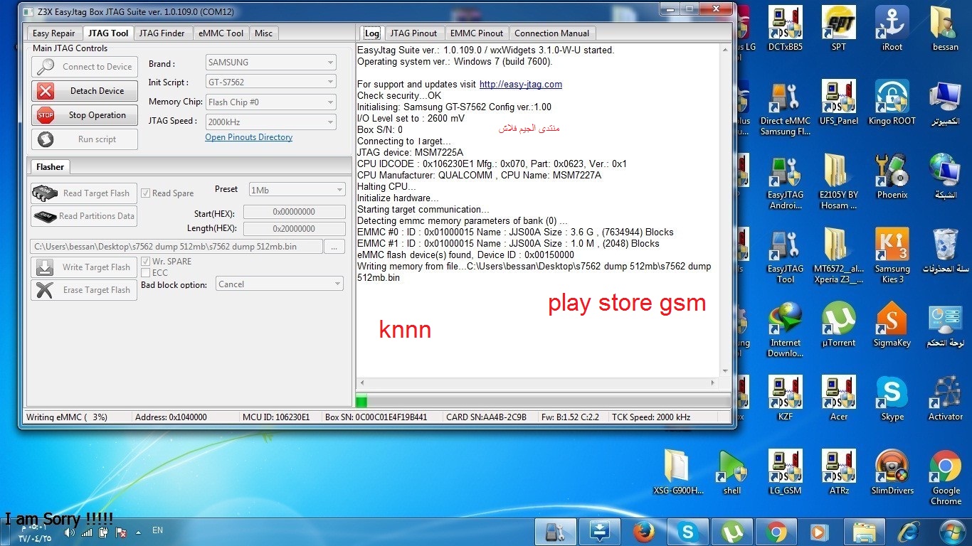Open the Init Script dropdown showing GT-S7562

[270, 82]
